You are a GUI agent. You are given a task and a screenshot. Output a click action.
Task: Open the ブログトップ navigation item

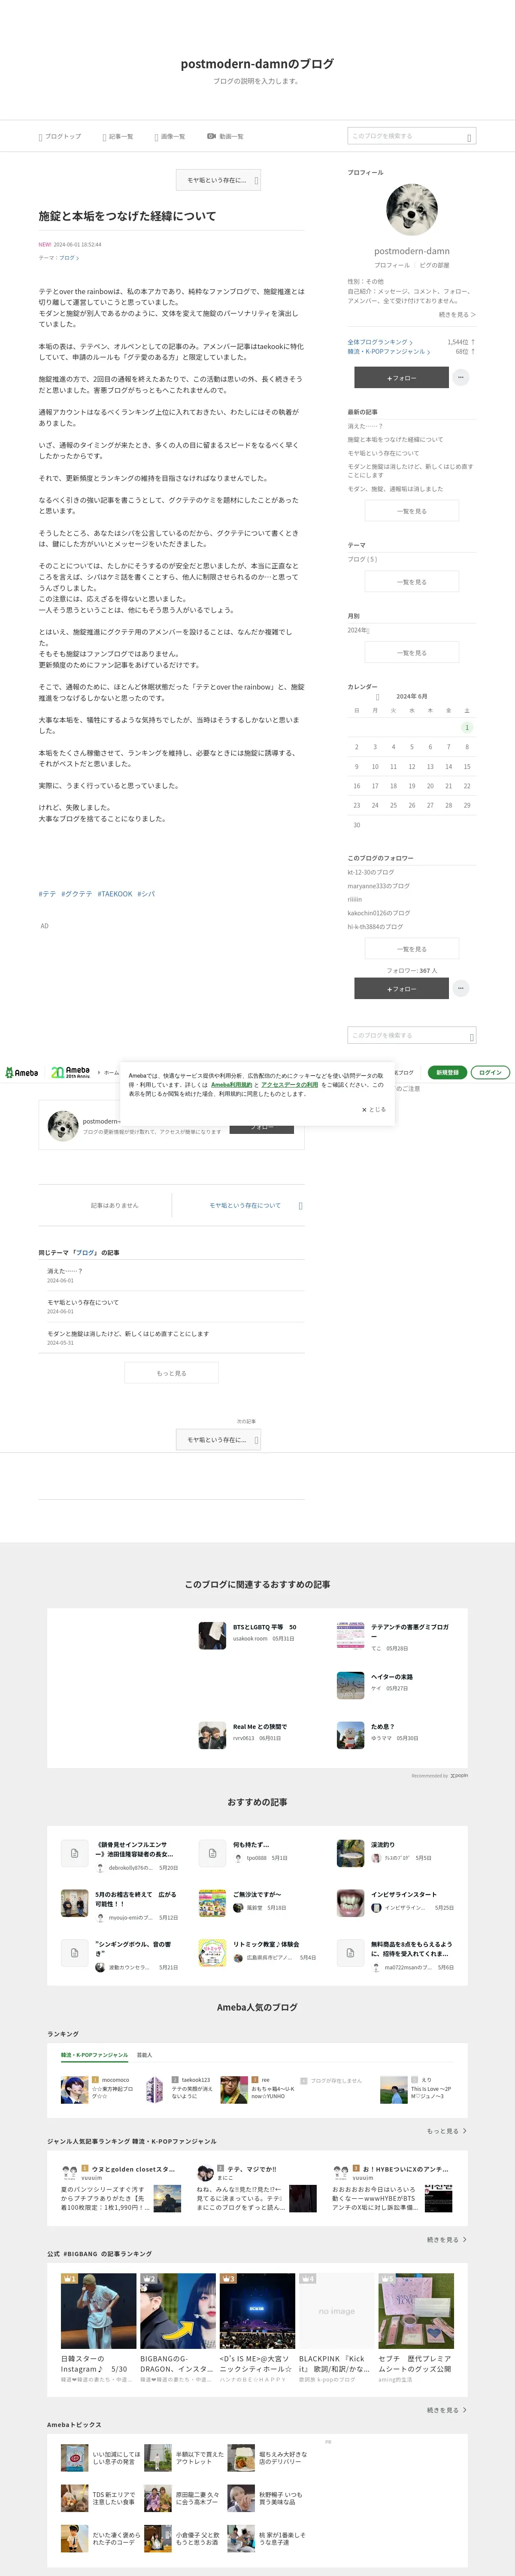60,136
